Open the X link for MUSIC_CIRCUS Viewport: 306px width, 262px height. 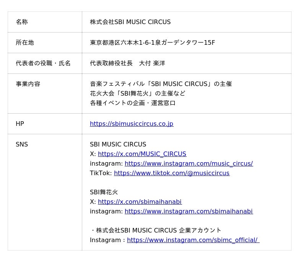click(142, 154)
